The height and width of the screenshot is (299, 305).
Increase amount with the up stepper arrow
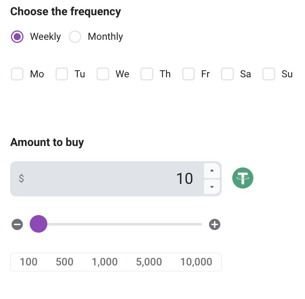pyautogui.click(x=212, y=171)
